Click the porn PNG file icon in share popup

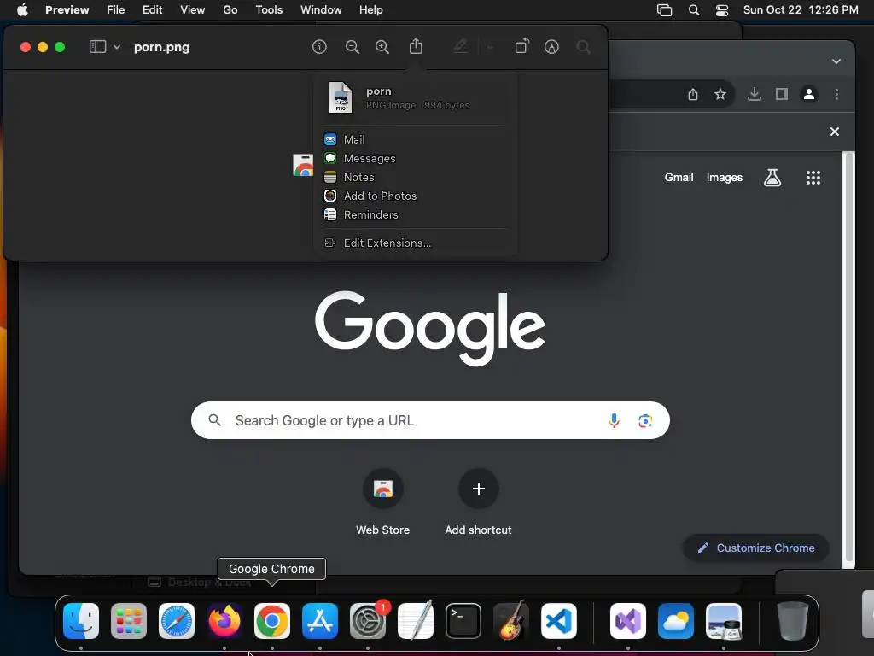tap(341, 97)
